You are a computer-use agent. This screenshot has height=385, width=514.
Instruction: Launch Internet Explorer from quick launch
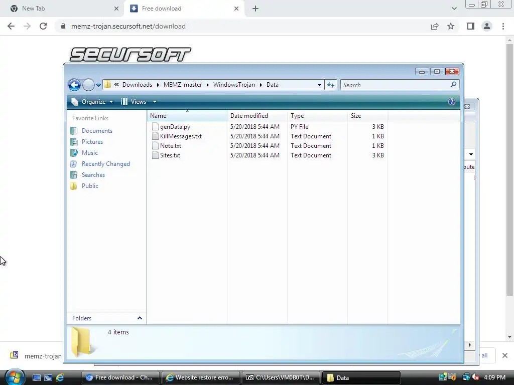60,377
